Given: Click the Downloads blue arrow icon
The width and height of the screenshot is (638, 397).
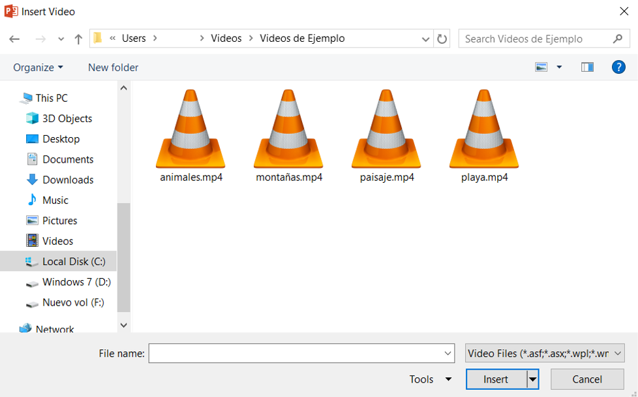Looking at the screenshot, I should coord(32,179).
